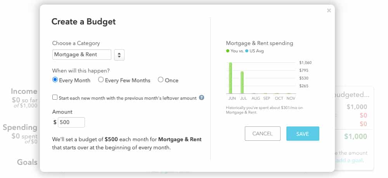388x178 pixels.
Task: Click the JUL spending bar in chart
Action: point(242,83)
